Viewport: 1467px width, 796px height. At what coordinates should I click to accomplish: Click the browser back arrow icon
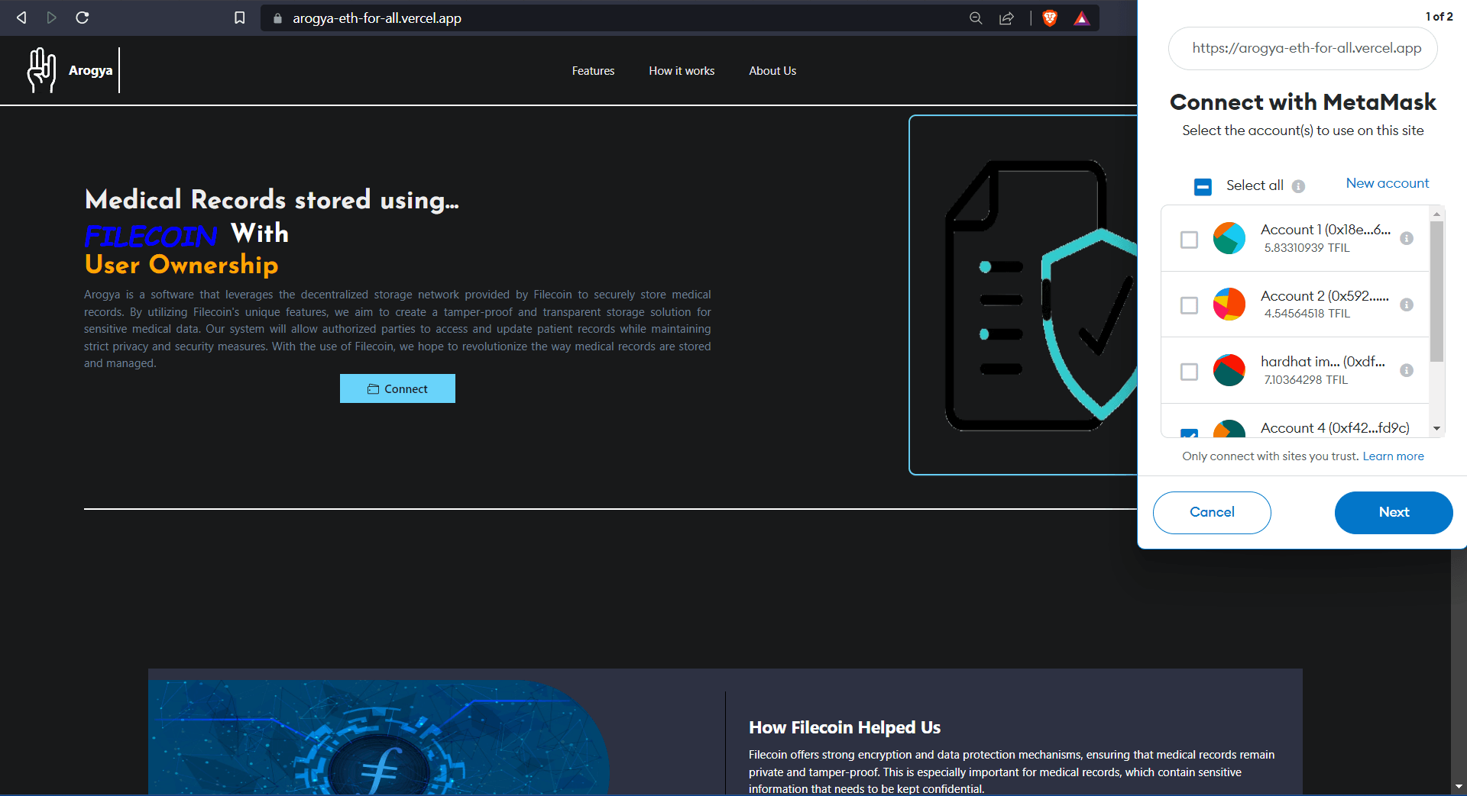point(21,18)
